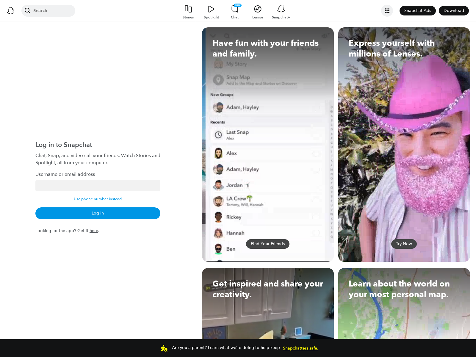The image size is (476, 357).
Task: Open the apps grid menu icon
Action: point(387,11)
